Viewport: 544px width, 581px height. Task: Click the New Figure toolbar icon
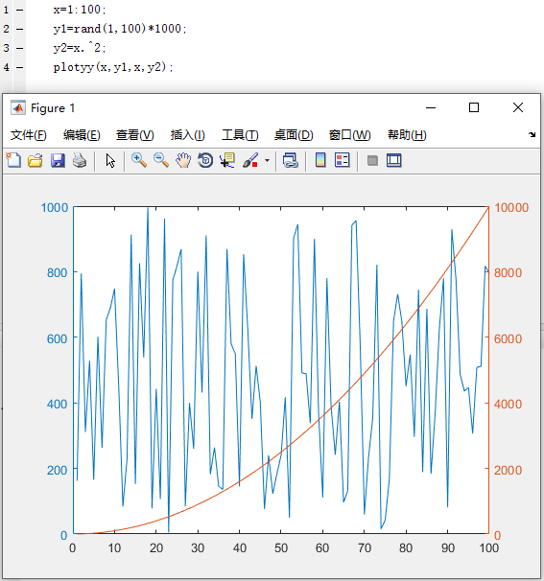coord(13,160)
